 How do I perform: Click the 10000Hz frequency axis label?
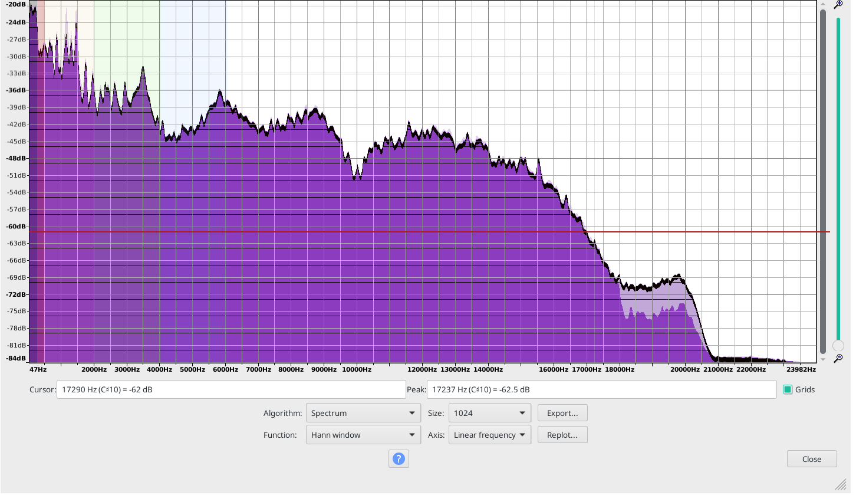(x=357, y=369)
